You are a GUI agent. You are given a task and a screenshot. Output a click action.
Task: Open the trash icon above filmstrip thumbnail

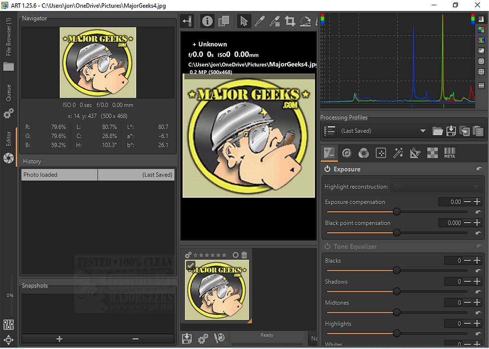coord(244,255)
